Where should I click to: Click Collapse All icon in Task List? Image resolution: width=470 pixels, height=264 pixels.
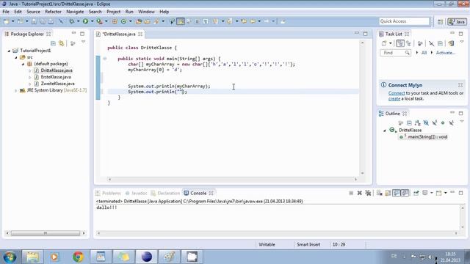(440, 43)
